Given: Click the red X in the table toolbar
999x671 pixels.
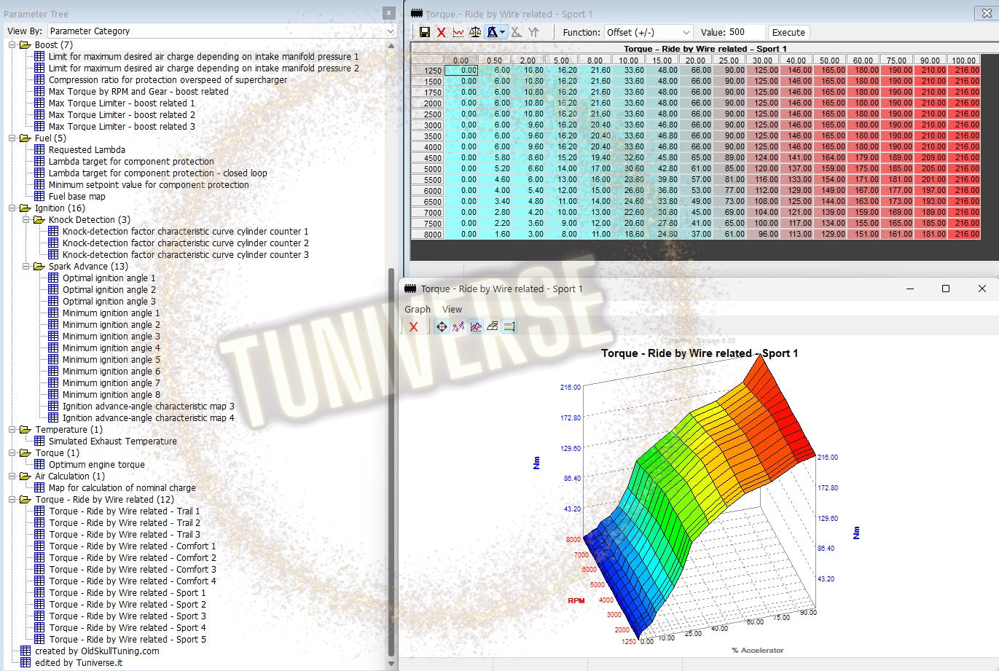Looking at the screenshot, I should point(442,32).
